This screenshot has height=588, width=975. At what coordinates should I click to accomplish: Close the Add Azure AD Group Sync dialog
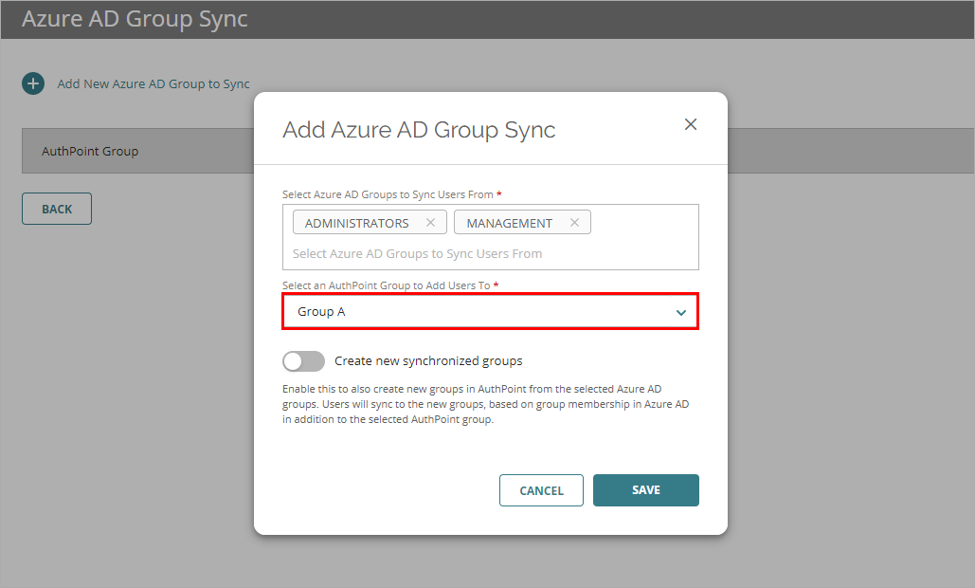pyautogui.click(x=691, y=124)
